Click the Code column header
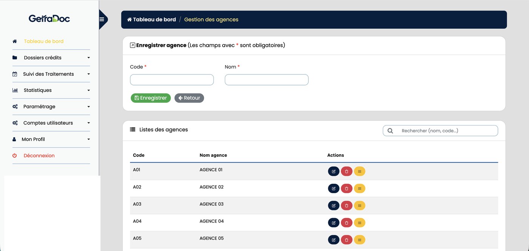529x251 pixels. [x=139, y=155]
